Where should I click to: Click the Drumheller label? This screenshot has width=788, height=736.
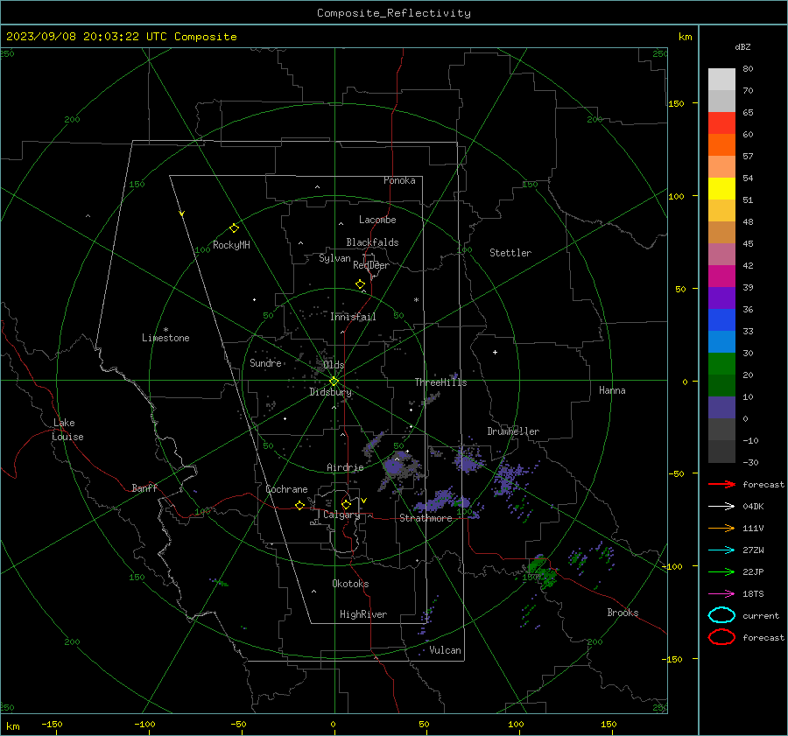click(x=513, y=431)
